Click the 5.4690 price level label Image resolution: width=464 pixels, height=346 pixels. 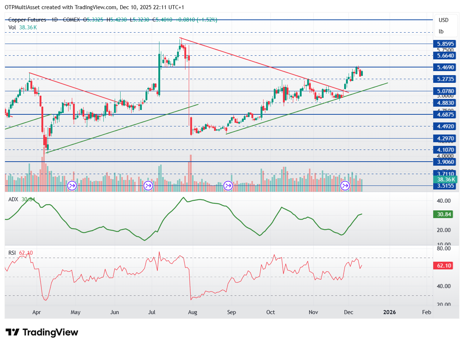(445, 67)
